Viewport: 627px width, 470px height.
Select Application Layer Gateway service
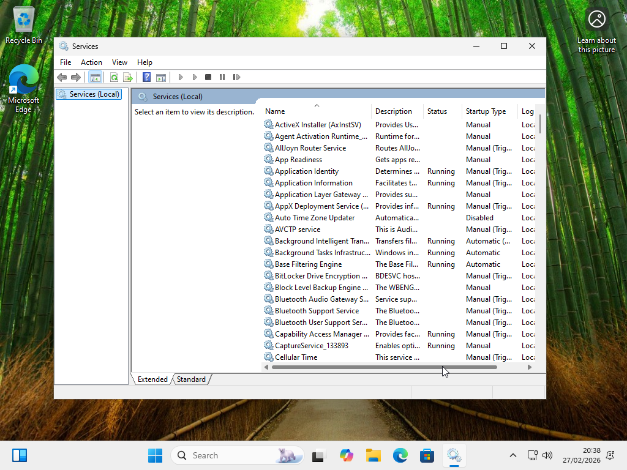click(x=399, y=194)
